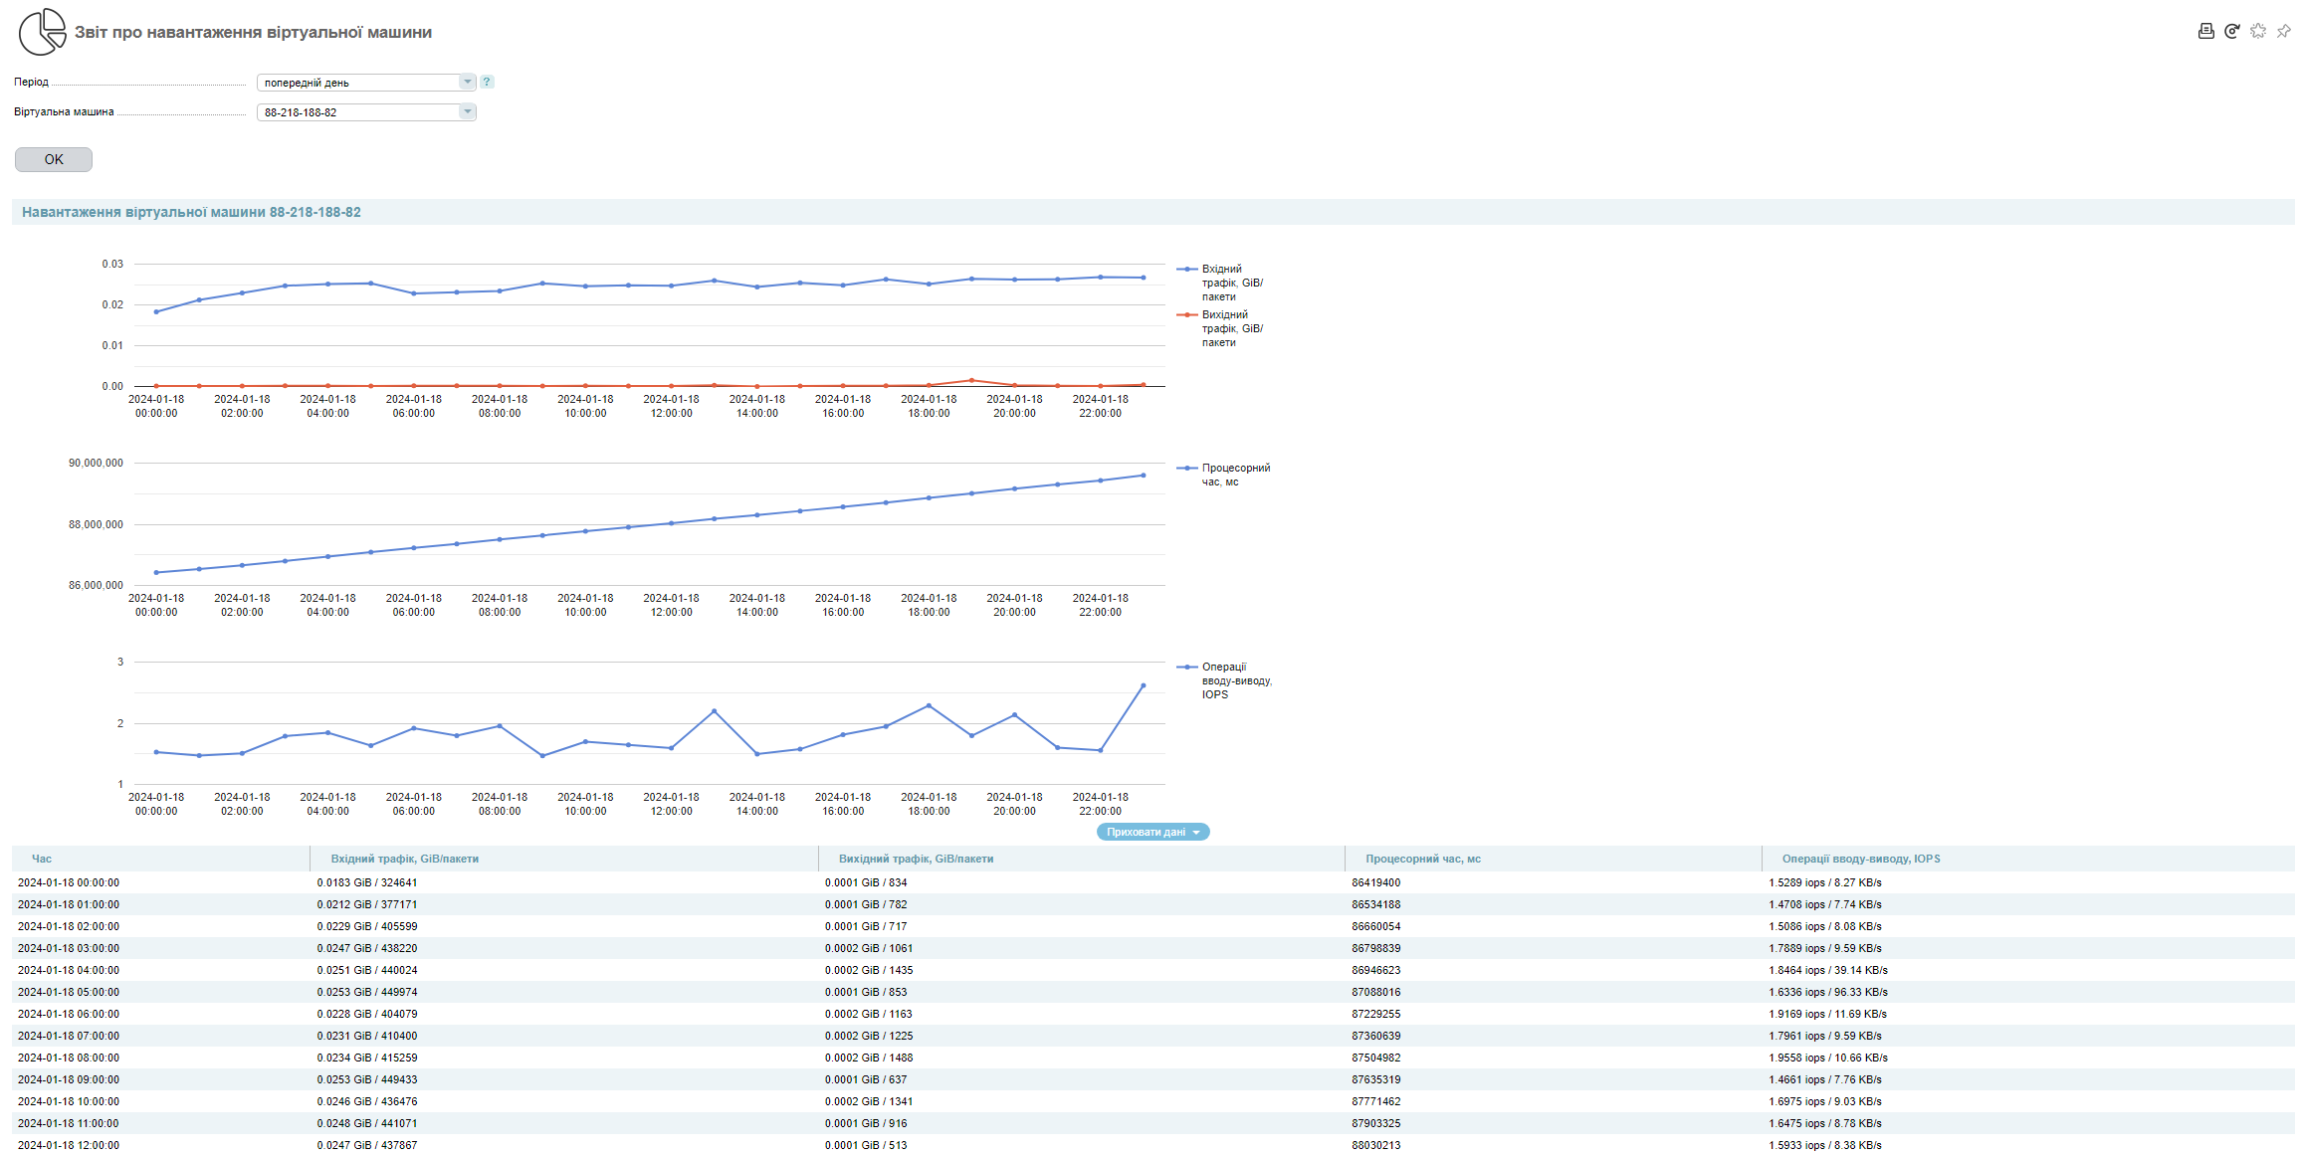Click the cell 0.0002 GiB / 1163

click(x=868, y=1014)
